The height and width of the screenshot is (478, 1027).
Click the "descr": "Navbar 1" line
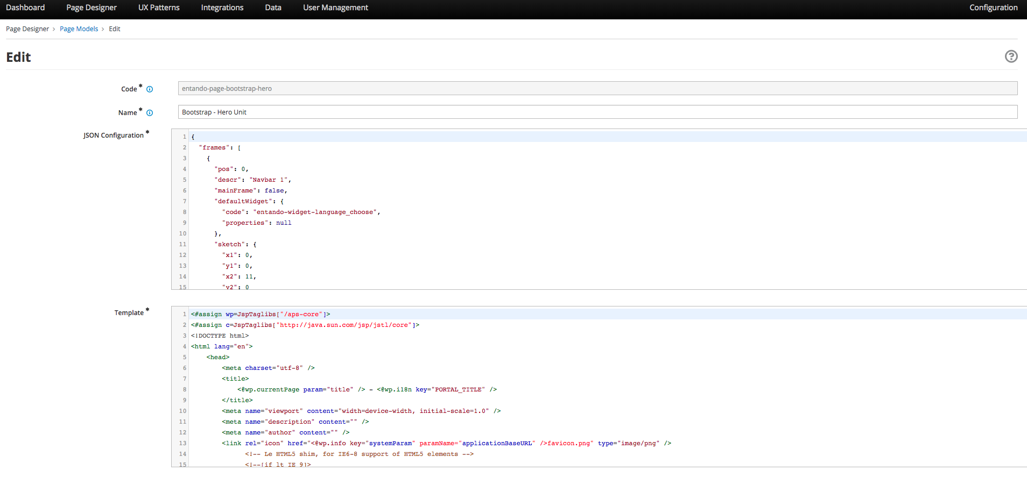pos(253,180)
